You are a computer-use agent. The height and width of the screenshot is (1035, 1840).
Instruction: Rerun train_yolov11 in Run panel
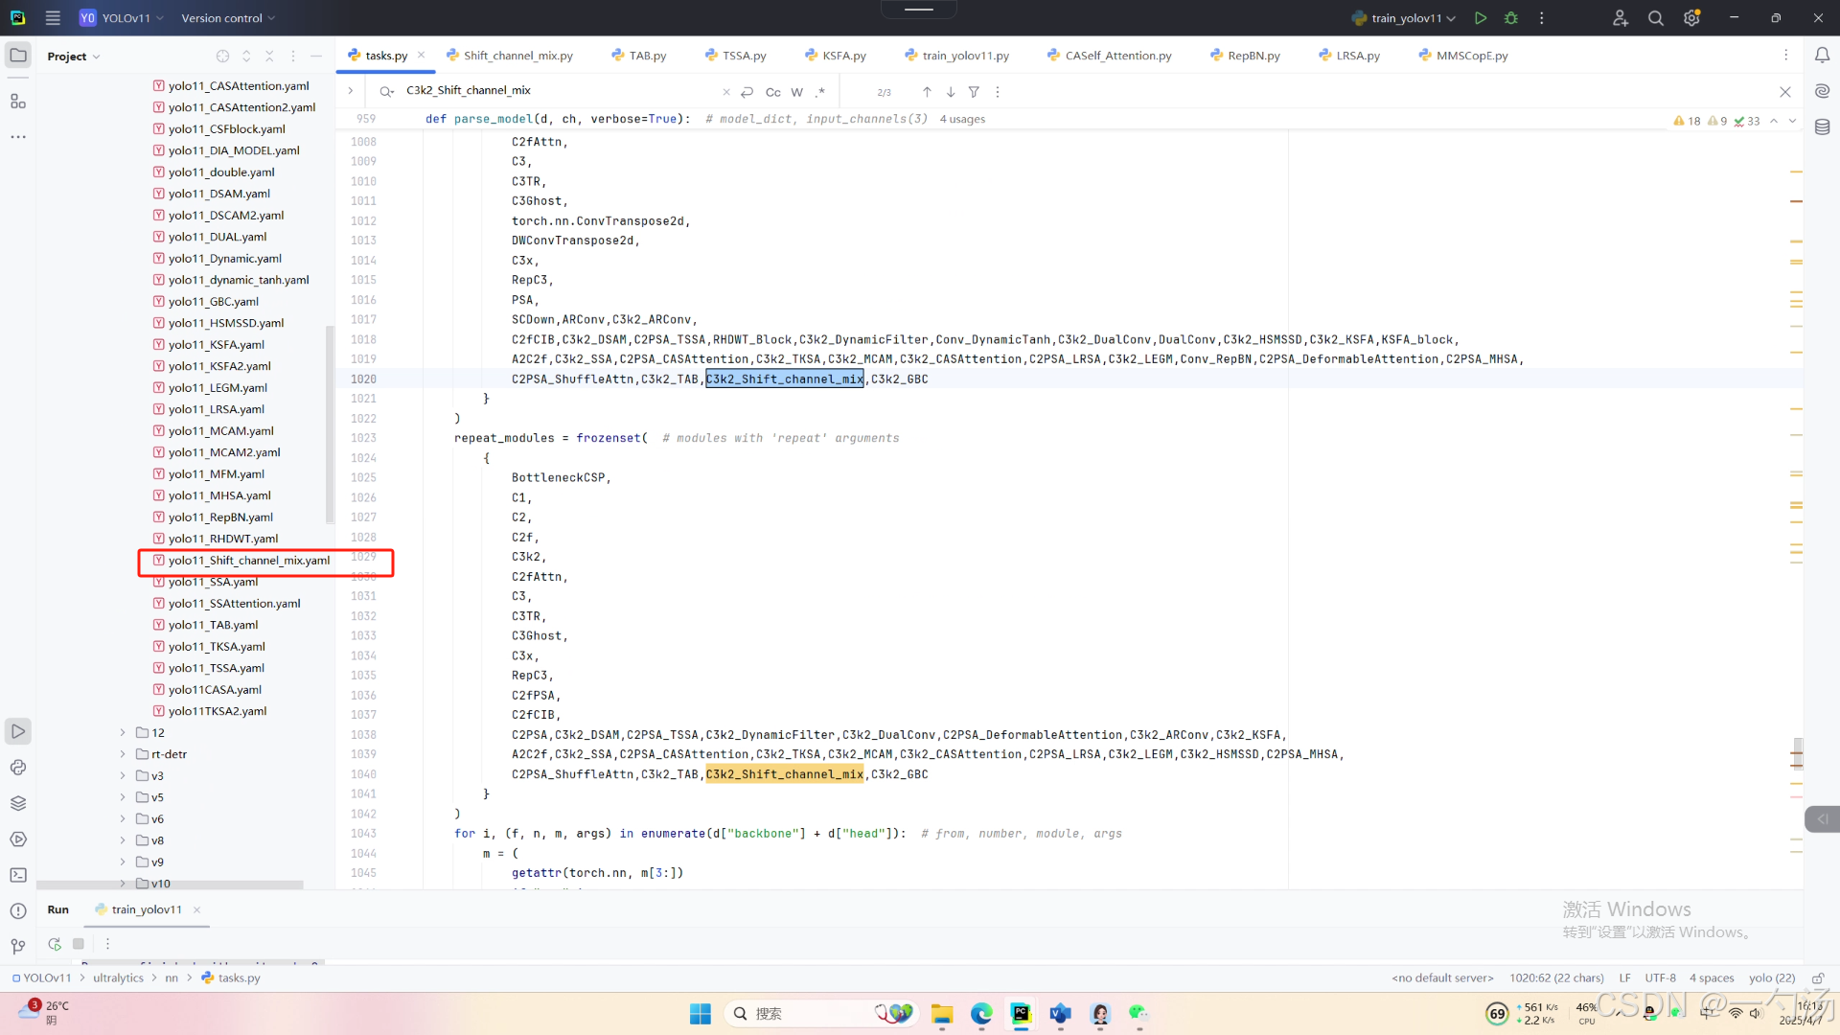55,944
